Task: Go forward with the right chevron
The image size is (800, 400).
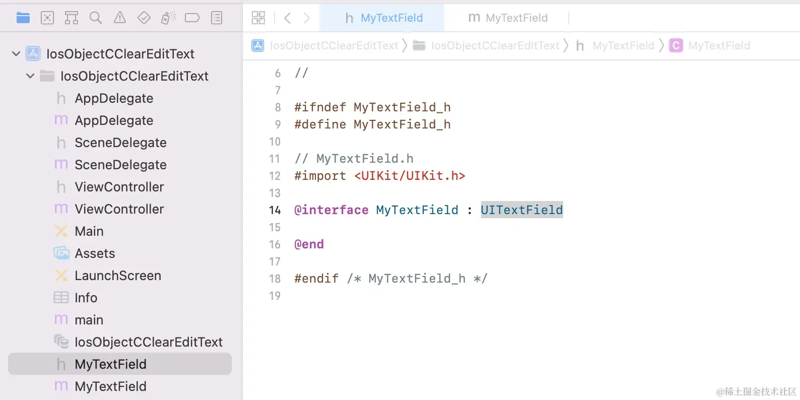Action: click(x=306, y=18)
